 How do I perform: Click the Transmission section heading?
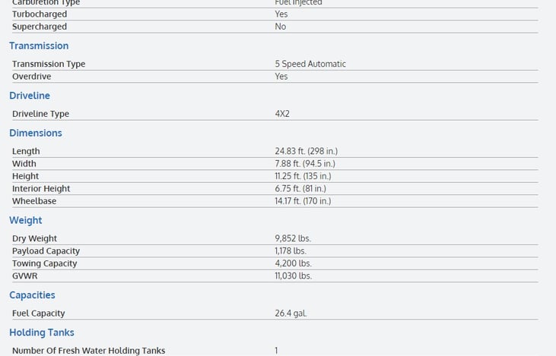pyautogui.click(x=39, y=46)
